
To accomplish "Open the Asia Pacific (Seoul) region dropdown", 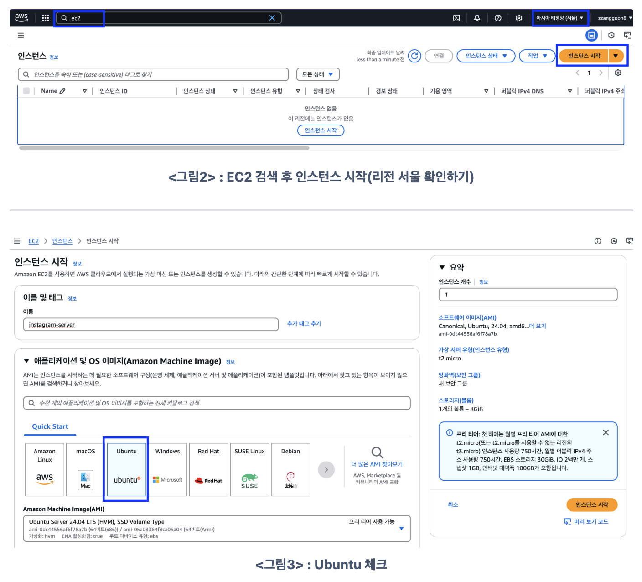I will coord(560,18).
